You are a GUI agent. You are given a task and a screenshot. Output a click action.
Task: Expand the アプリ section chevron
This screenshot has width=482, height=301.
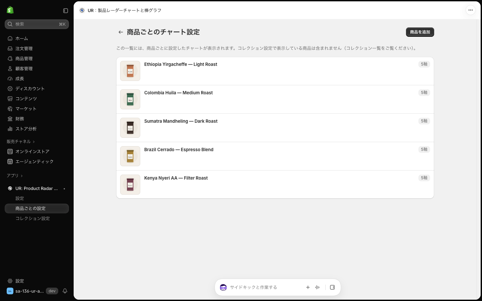22,176
